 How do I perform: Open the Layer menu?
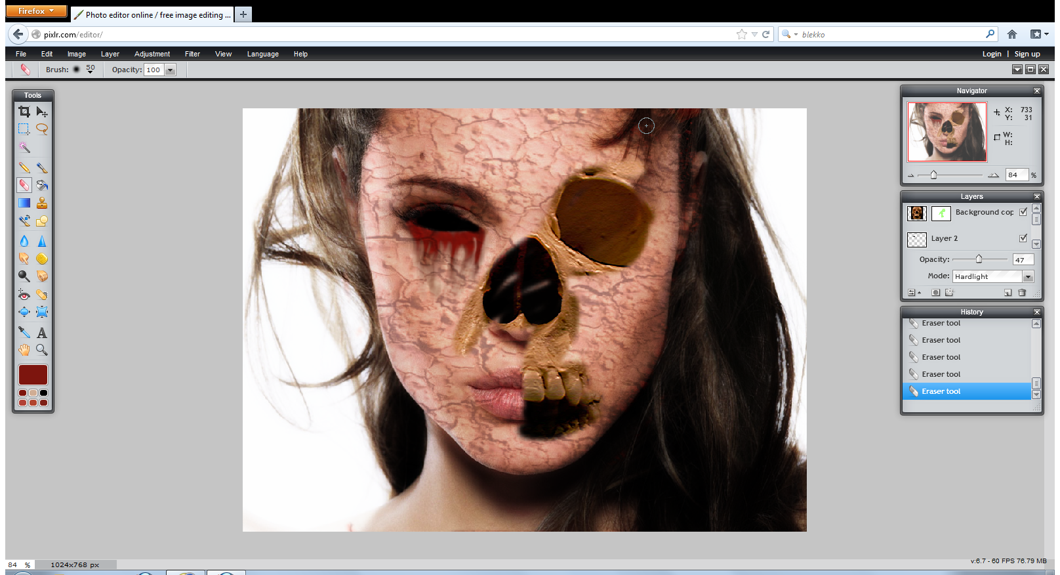click(x=110, y=54)
